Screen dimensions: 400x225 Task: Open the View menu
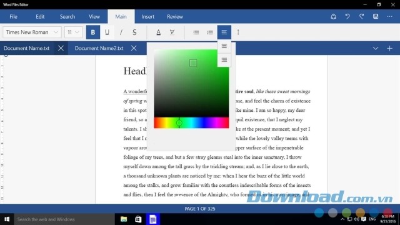point(94,17)
